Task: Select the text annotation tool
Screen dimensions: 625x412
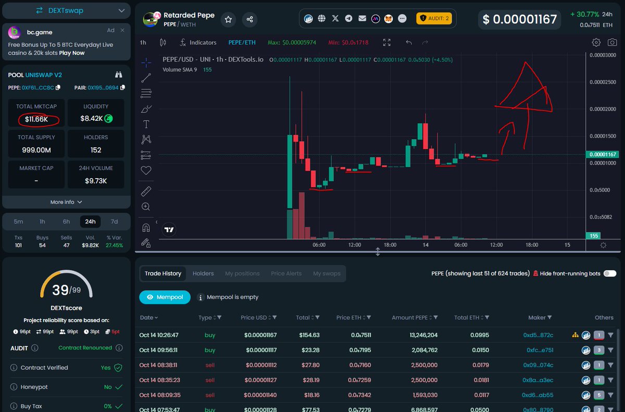Action: [146, 124]
